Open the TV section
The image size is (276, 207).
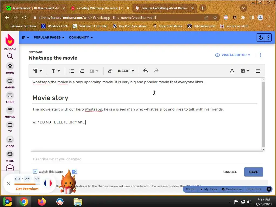[10, 127]
